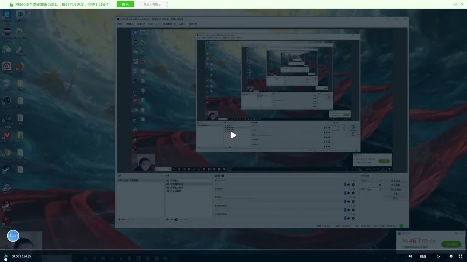
Task: Open the 帮助(H) menu in the main OBS window
Action: (x=193, y=24)
